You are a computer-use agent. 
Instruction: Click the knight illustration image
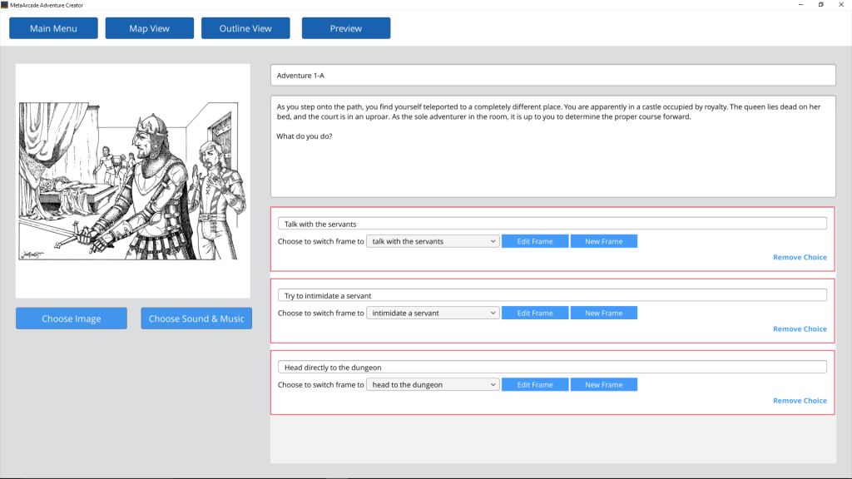133,180
